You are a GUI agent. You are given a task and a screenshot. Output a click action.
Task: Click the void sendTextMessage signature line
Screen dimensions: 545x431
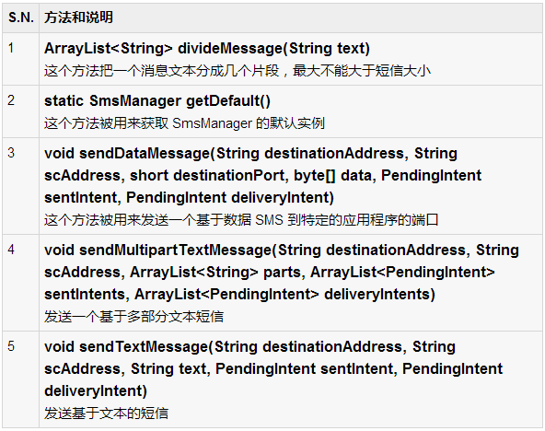pyautogui.click(x=249, y=347)
